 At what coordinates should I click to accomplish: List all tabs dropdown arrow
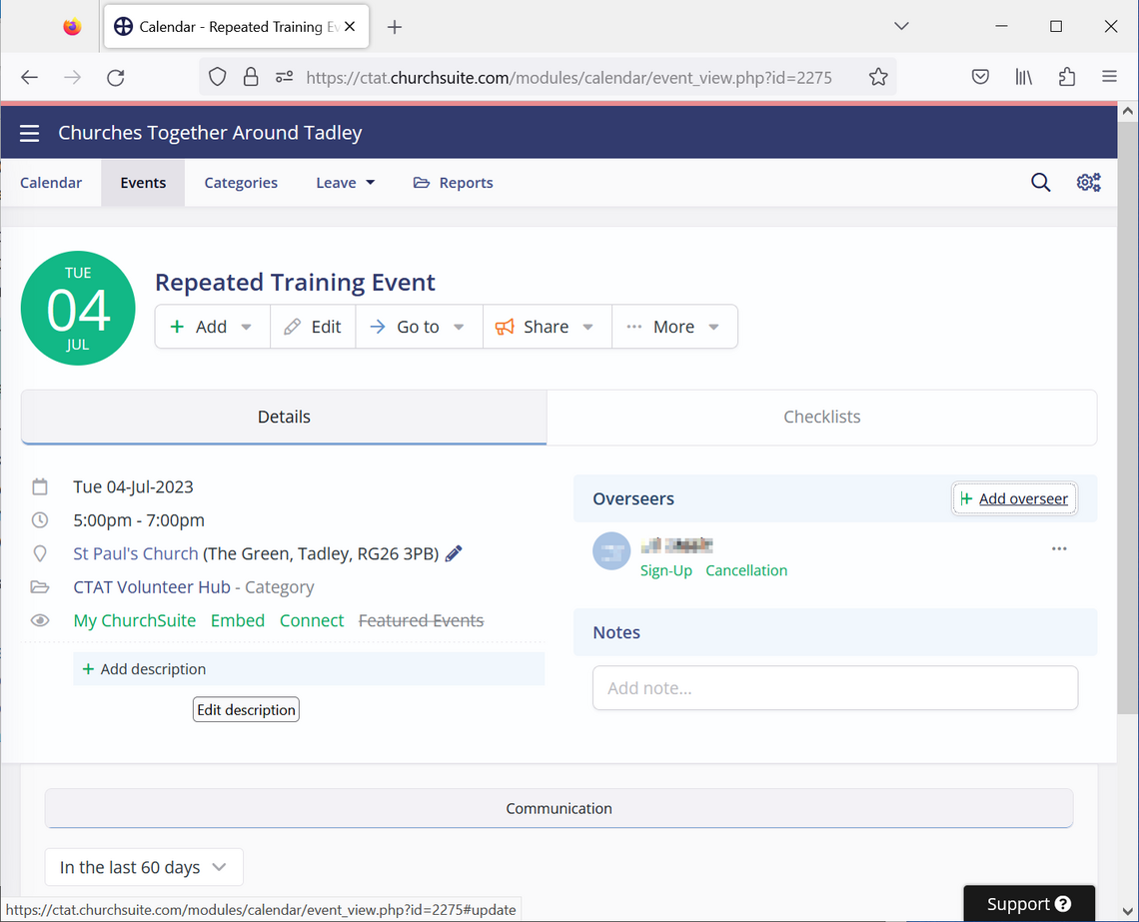tap(901, 26)
